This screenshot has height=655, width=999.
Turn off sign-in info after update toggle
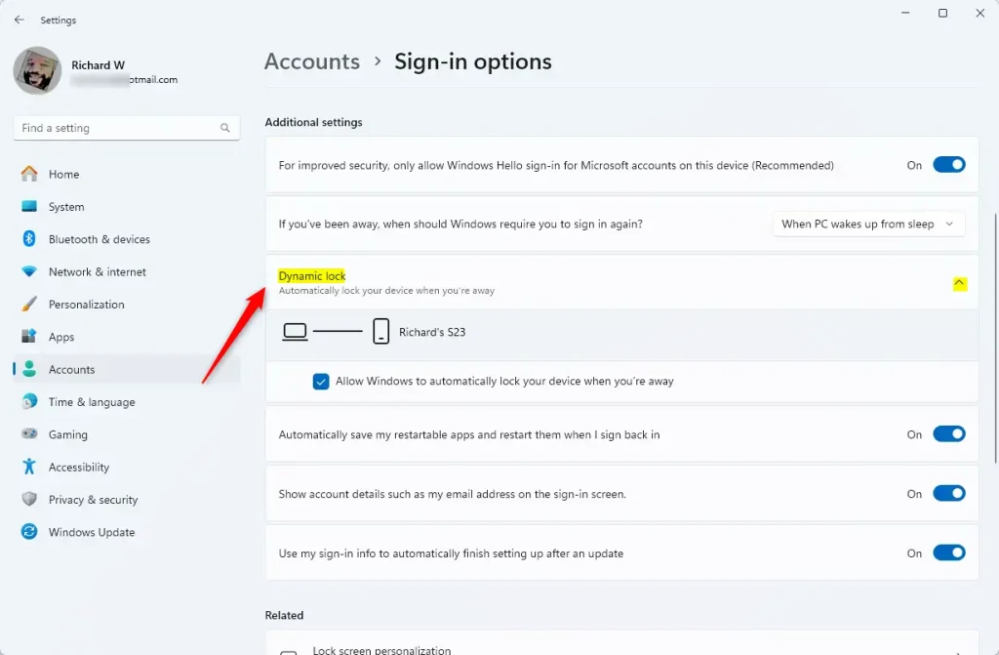pyautogui.click(x=948, y=553)
